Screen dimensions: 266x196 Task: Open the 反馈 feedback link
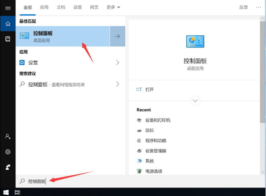click(x=243, y=7)
